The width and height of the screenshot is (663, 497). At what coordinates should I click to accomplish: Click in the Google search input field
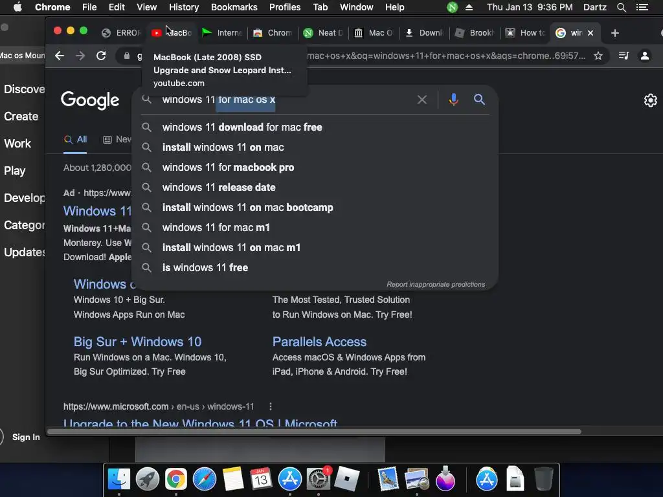(x=286, y=100)
